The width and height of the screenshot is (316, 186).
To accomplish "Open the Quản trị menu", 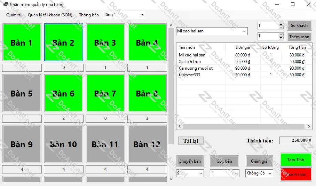I will [x=14, y=15].
